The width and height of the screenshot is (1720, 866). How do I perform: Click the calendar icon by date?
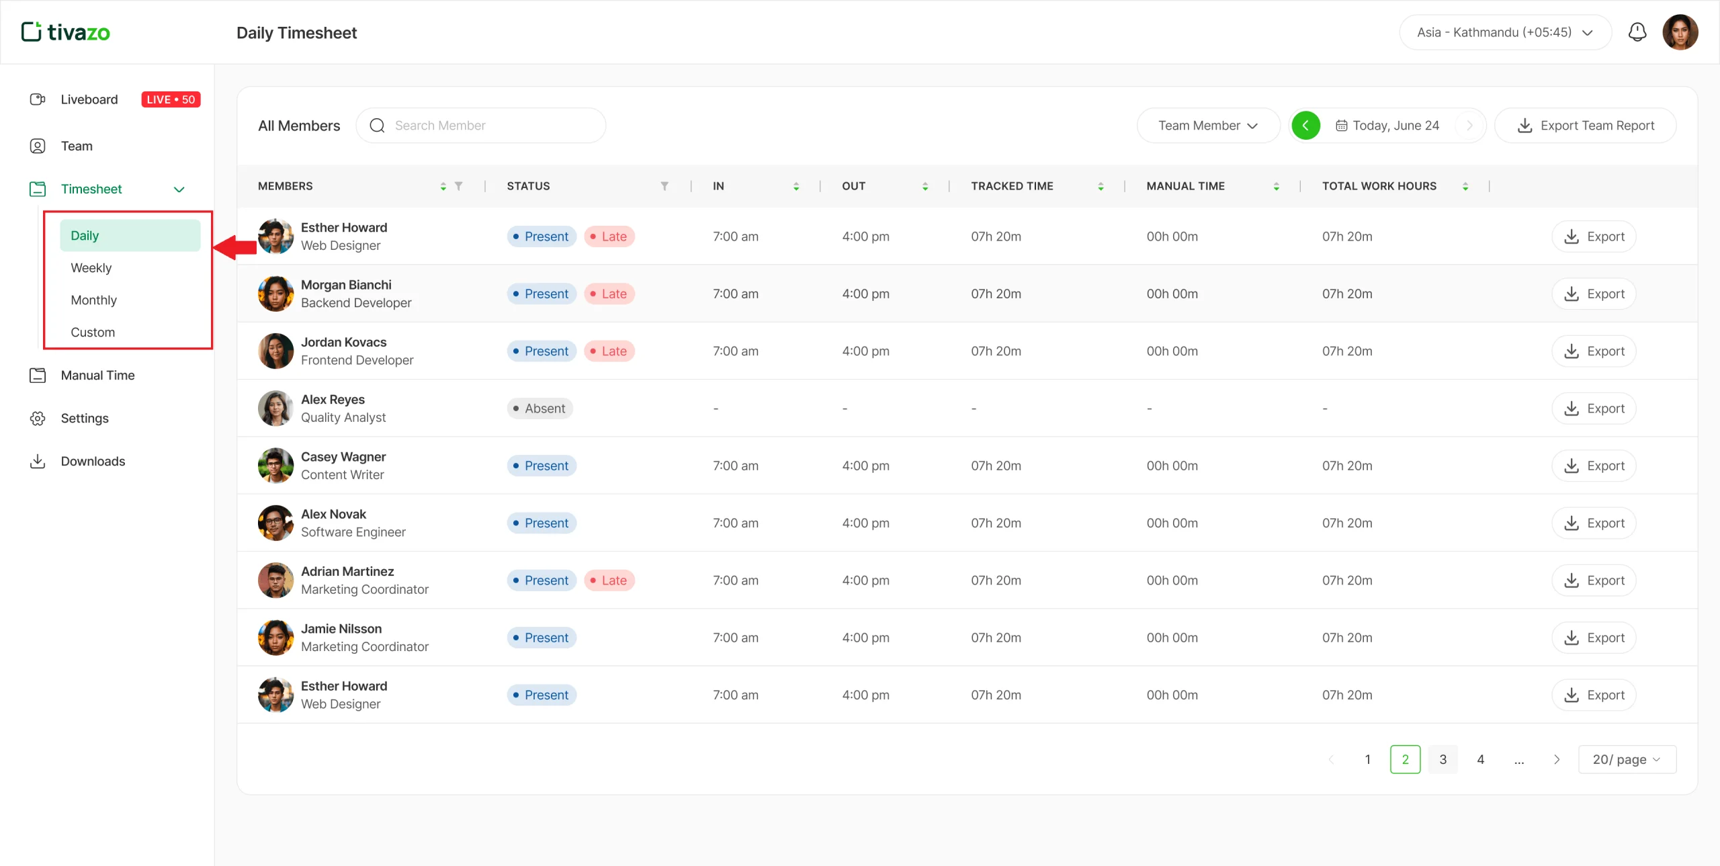click(x=1341, y=126)
